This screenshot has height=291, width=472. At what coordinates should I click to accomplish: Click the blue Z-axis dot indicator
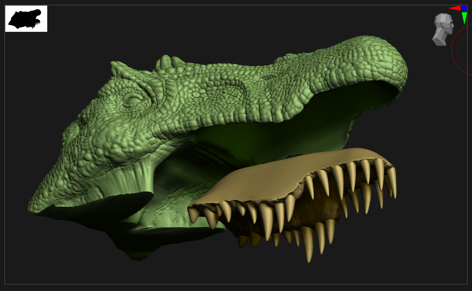click(x=464, y=8)
